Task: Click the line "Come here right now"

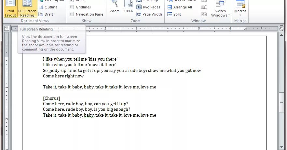Action: [63, 76]
